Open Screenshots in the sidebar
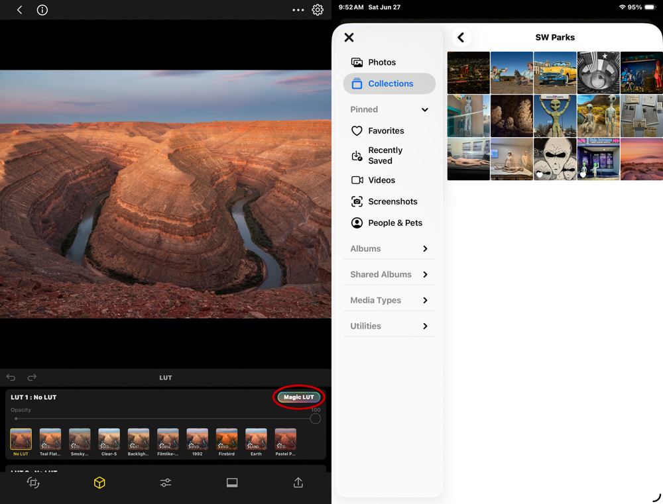The height and width of the screenshot is (504, 663). point(389,201)
